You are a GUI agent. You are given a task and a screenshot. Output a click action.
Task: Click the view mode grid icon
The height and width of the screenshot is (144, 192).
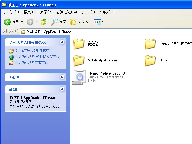tap(97, 22)
